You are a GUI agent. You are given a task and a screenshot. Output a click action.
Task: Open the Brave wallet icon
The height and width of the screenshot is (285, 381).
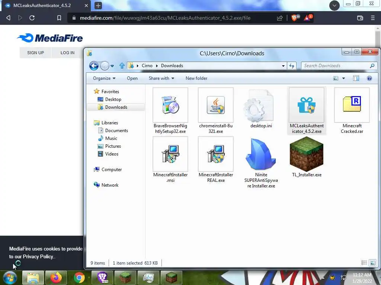click(x=360, y=18)
